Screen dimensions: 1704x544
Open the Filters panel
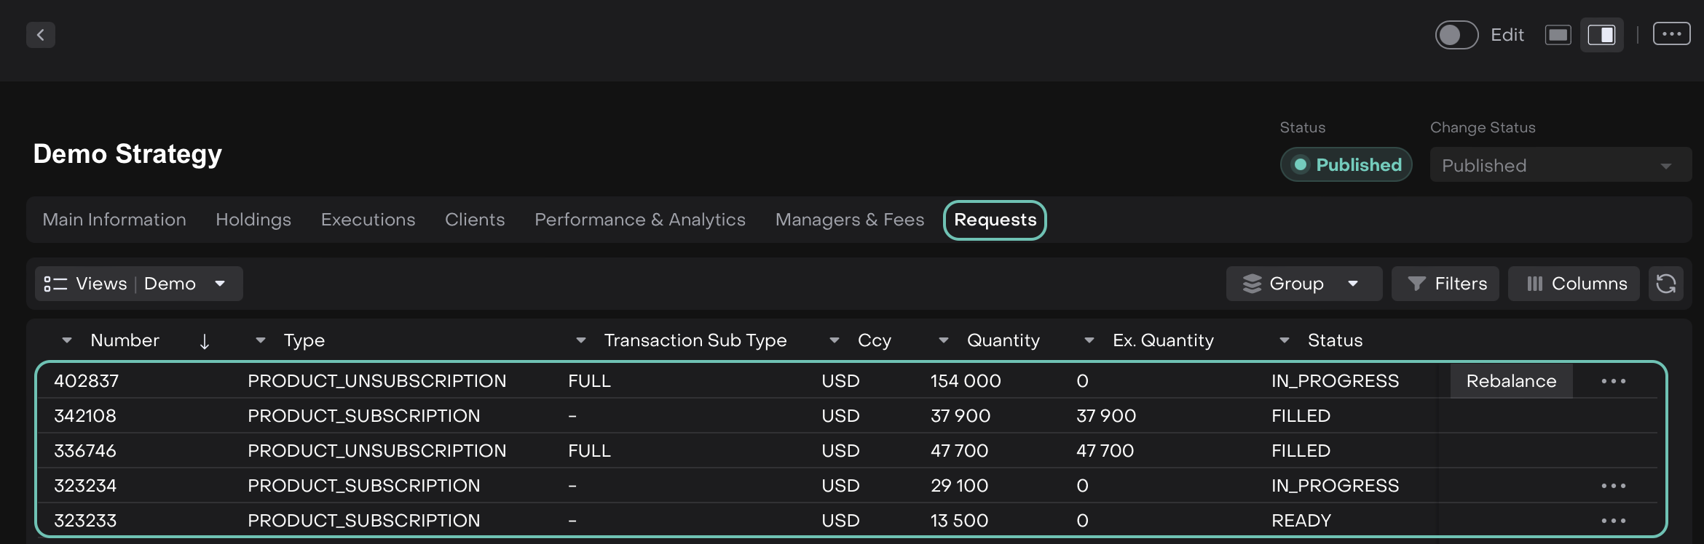[x=1445, y=284]
